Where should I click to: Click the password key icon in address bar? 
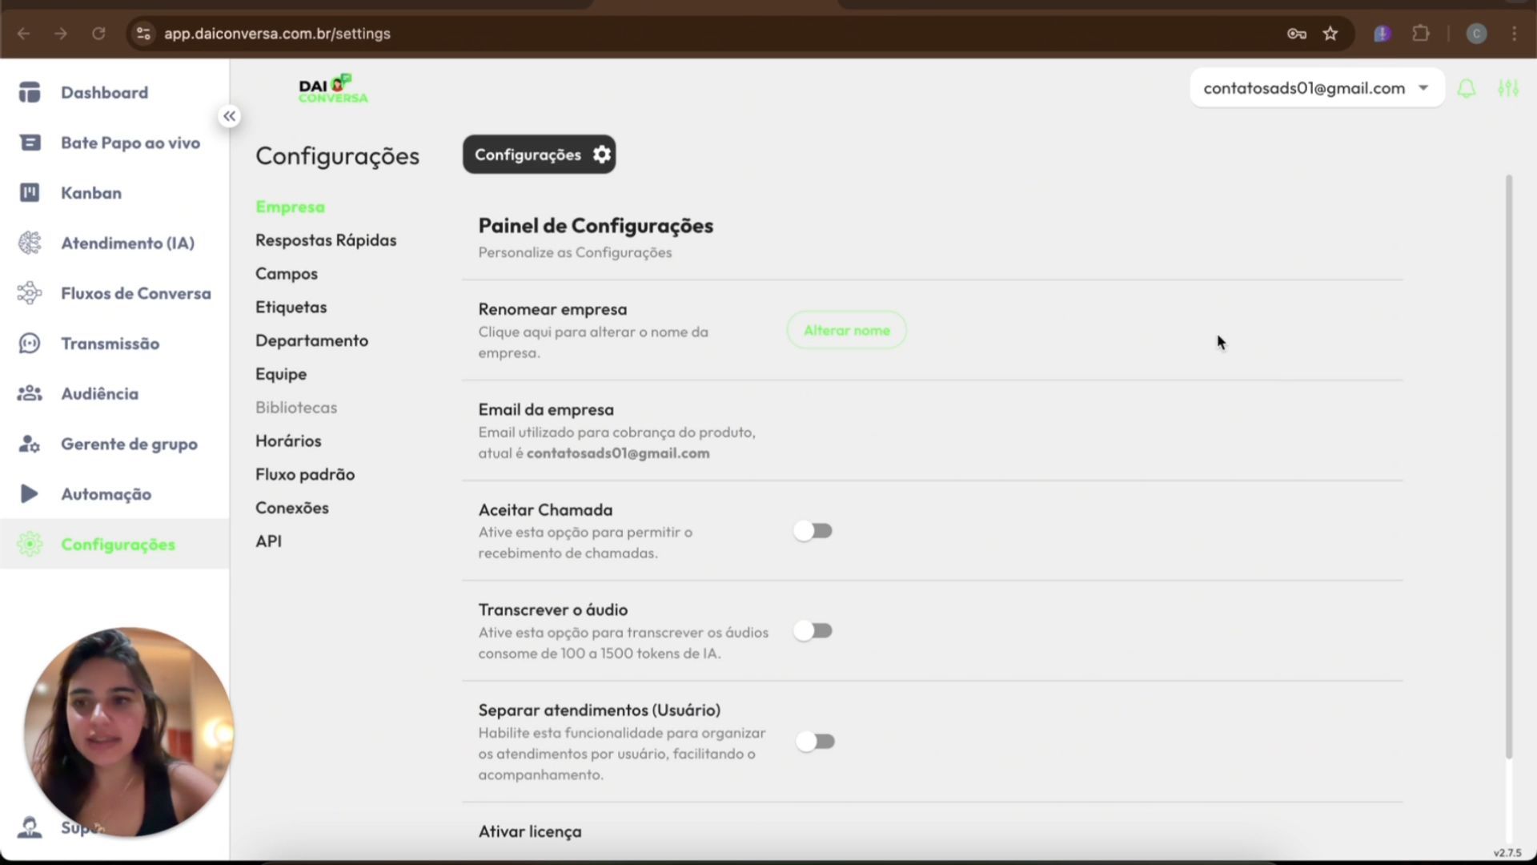click(1297, 34)
